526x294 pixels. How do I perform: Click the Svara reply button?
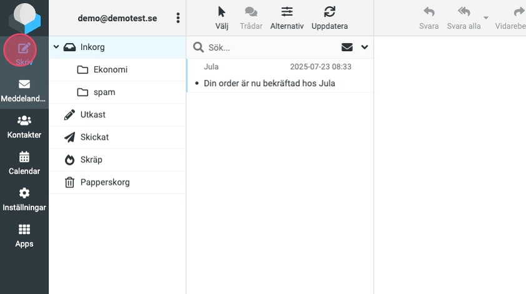click(x=429, y=17)
